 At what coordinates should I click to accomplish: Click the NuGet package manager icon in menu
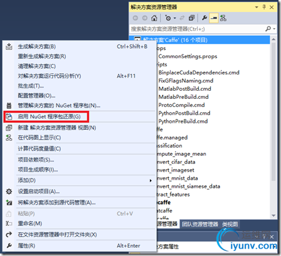(x=9, y=106)
